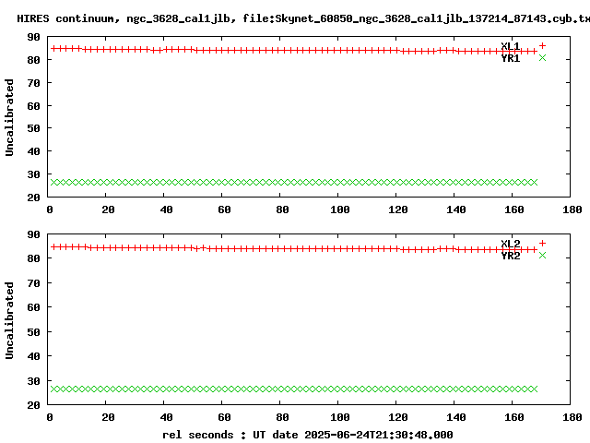590x443 pixels.
Task: Click y-axis tick 70 in the XL1 plot
Action: [x=33, y=83]
